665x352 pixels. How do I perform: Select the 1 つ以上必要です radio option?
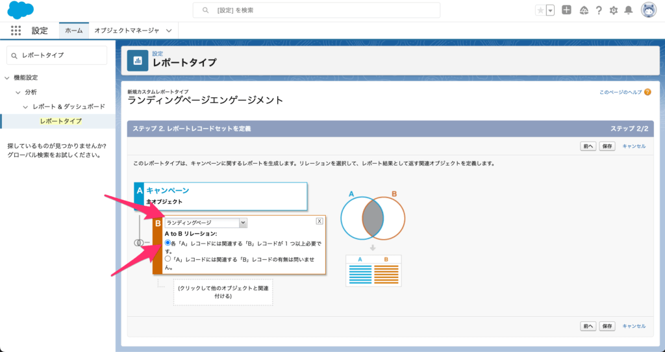pos(168,243)
